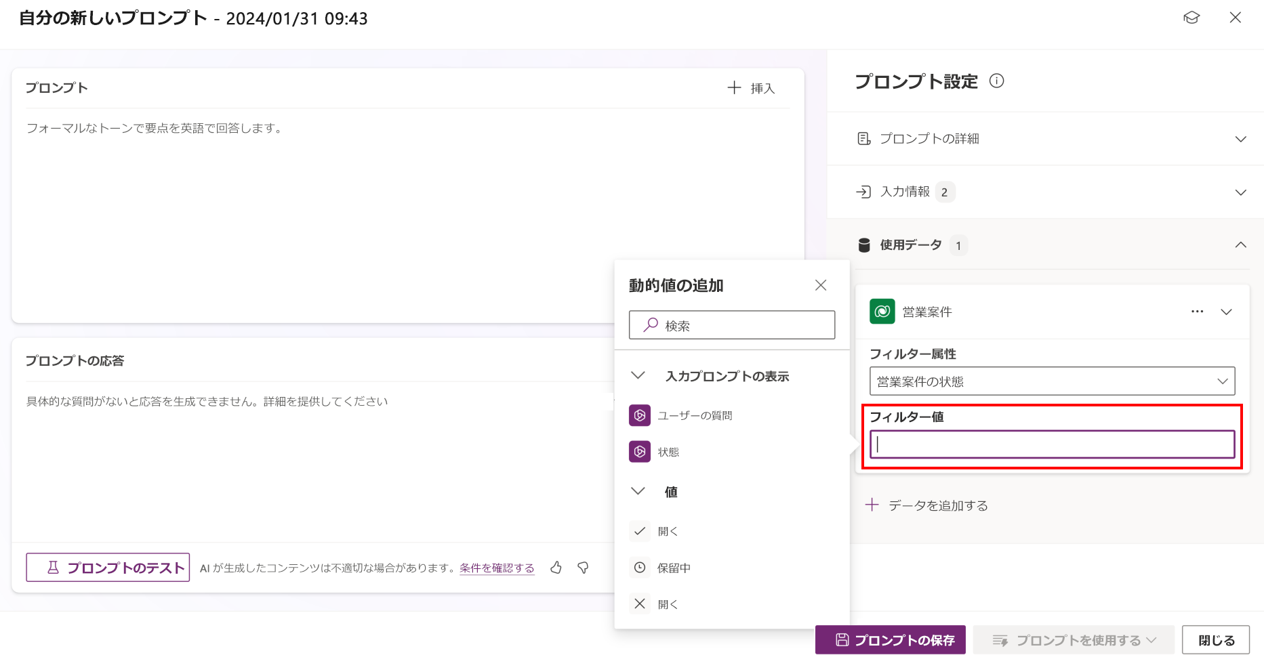
Task: Select 開く value with X icon
Action: click(655, 604)
